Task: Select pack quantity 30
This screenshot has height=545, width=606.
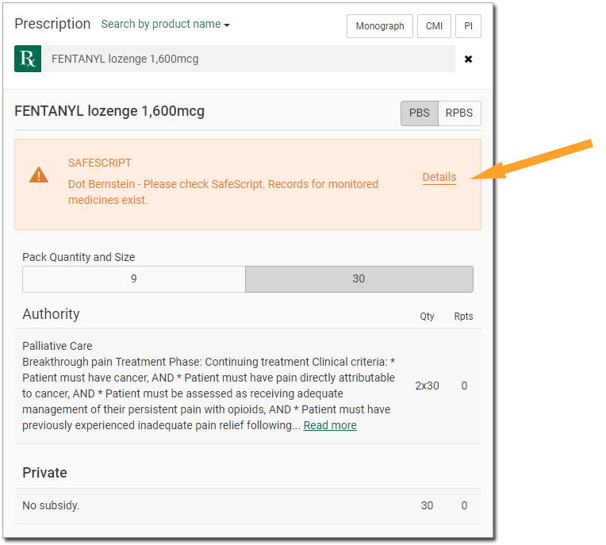Action: [x=359, y=279]
